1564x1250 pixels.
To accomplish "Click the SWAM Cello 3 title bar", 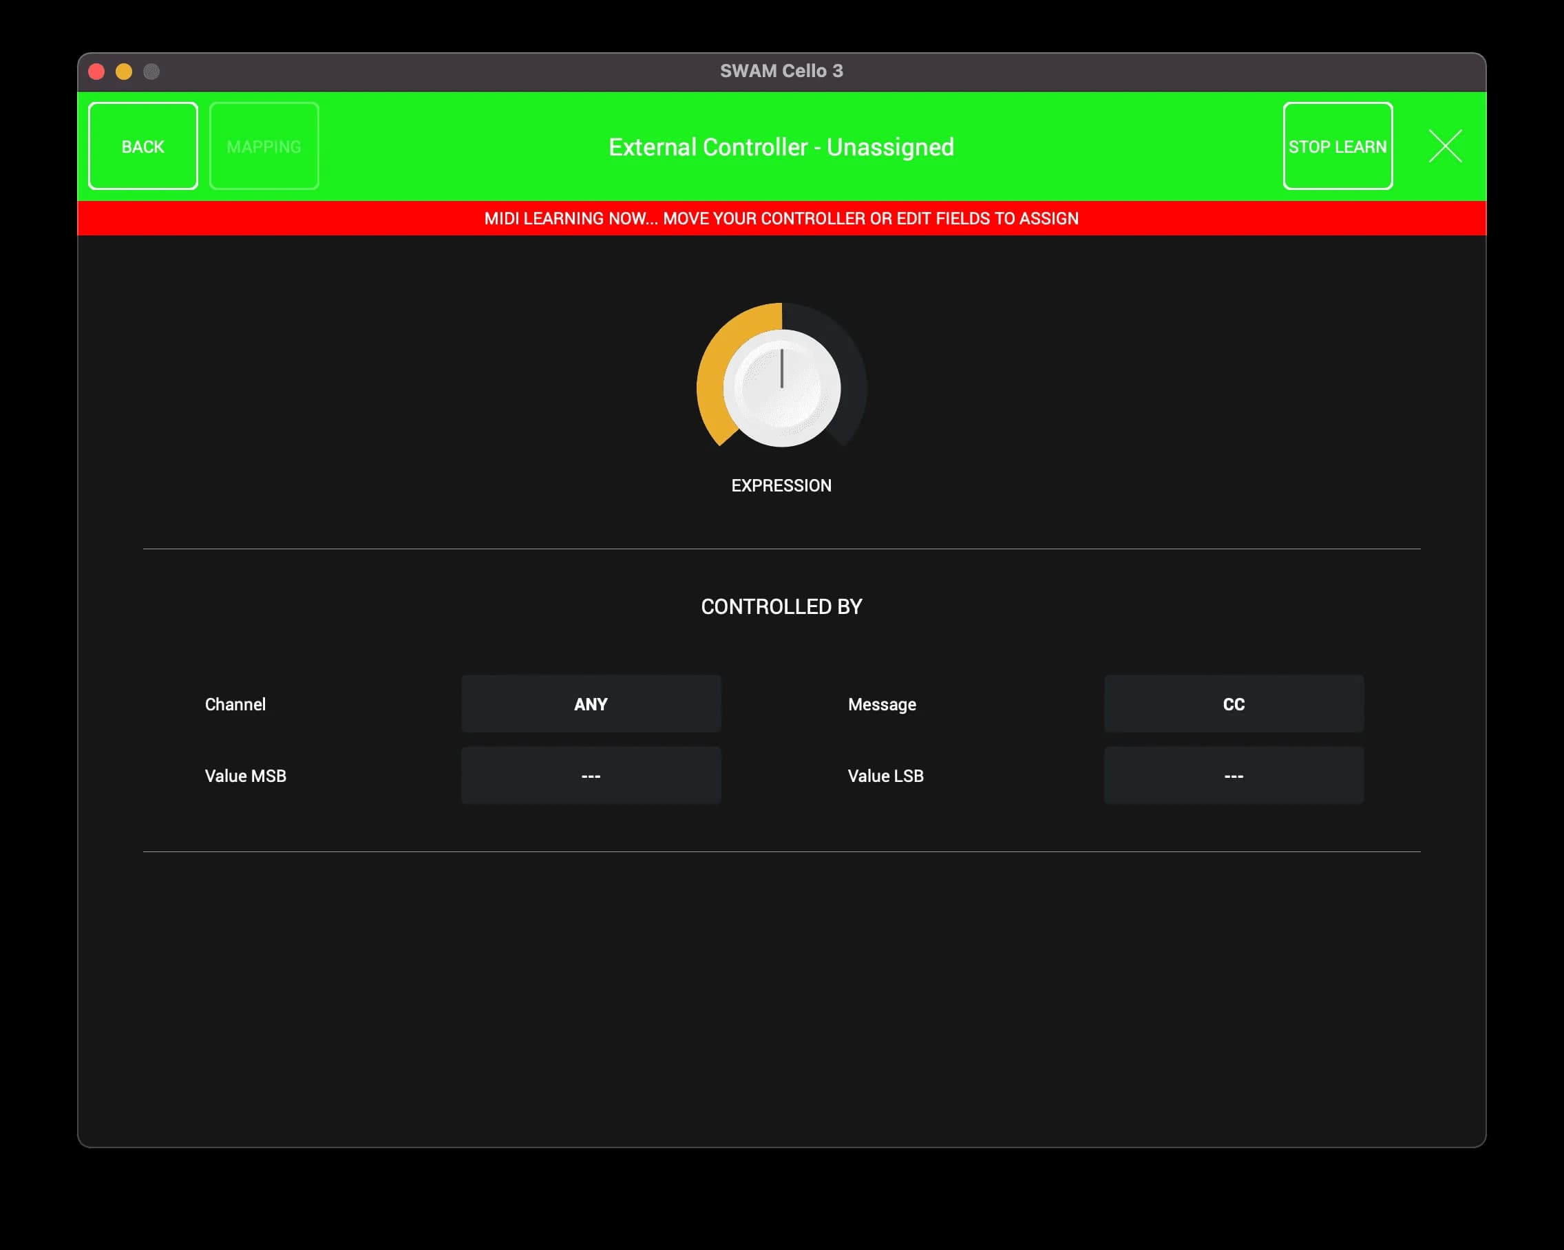I will point(781,71).
